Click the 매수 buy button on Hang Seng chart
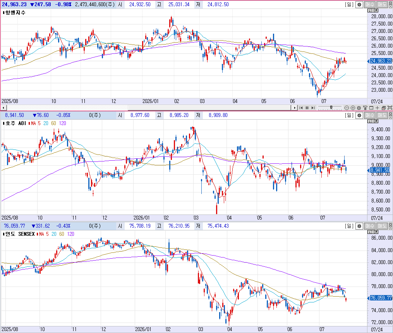The width and height of the screenshot is (393, 333). click(370, 5)
